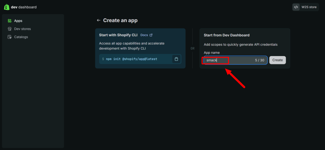
Task: Click the 5 / 30 character counter
Action: (260, 60)
